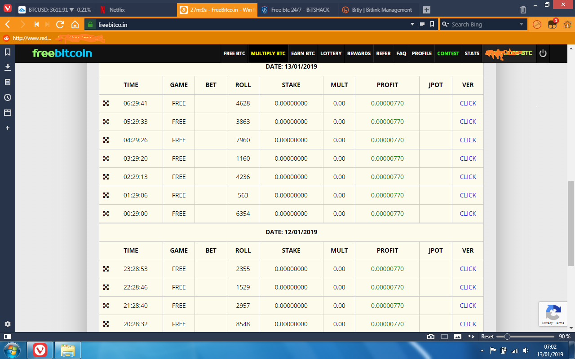Open File Explorer from the taskbar
575x359 pixels.
pyautogui.click(x=67, y=350)
